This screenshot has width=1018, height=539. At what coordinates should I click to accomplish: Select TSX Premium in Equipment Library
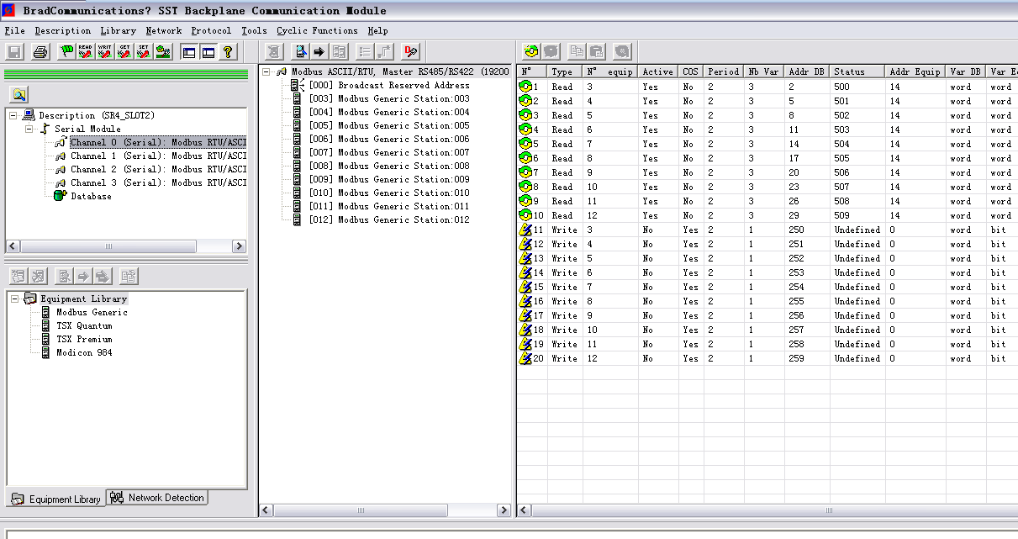(84, 339)
